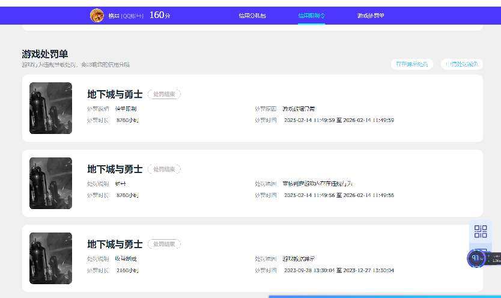Open the 信用分礼包 tab

(x=252, y=16)
